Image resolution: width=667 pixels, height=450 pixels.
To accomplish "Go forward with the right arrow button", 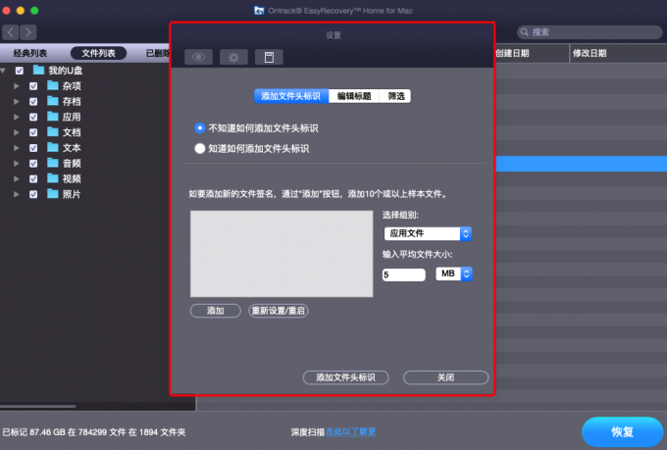I will point(28,32).
